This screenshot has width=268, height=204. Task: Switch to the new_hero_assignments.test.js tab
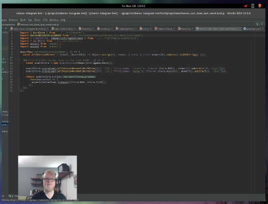[29, 29]
